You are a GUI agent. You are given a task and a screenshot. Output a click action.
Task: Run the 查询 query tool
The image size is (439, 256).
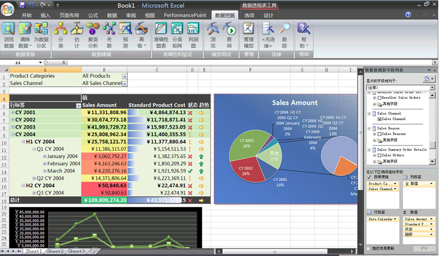tap(229, 36)
